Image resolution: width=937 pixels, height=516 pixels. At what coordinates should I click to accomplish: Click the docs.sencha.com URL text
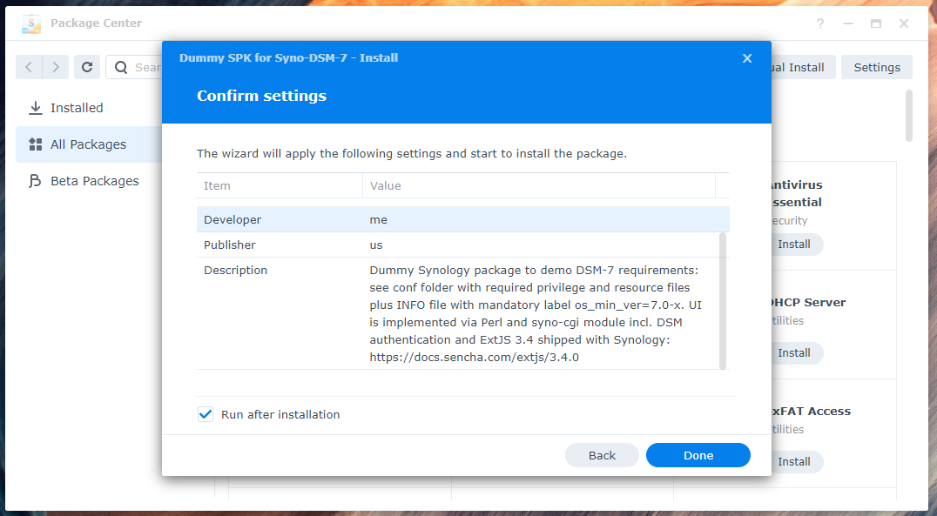[475, 357]
